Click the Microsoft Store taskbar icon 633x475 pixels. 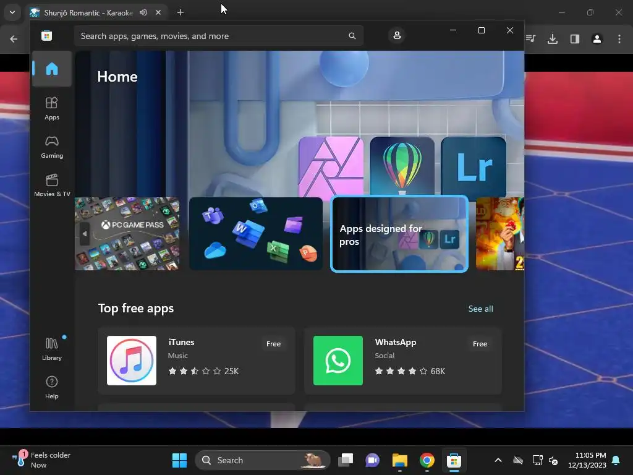[x=454, y=460]
